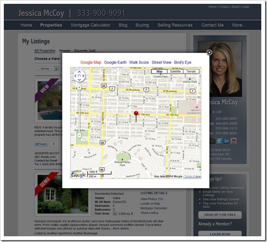
Task: Zoom in with map plus button
Action: pyautogui.click(x=79, y=87)
